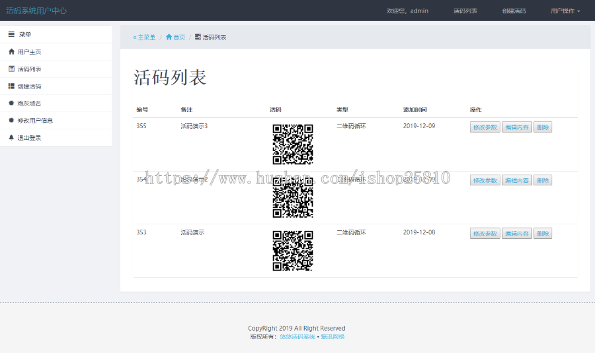Open the 炮灰域名 sidebar item

click(x=56, y=104)
